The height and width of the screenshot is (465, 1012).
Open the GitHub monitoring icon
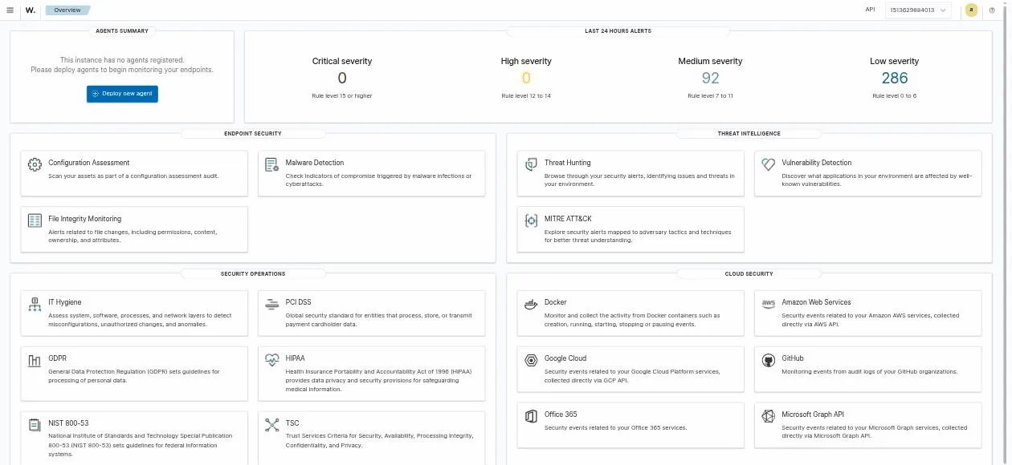pos(768,360)
